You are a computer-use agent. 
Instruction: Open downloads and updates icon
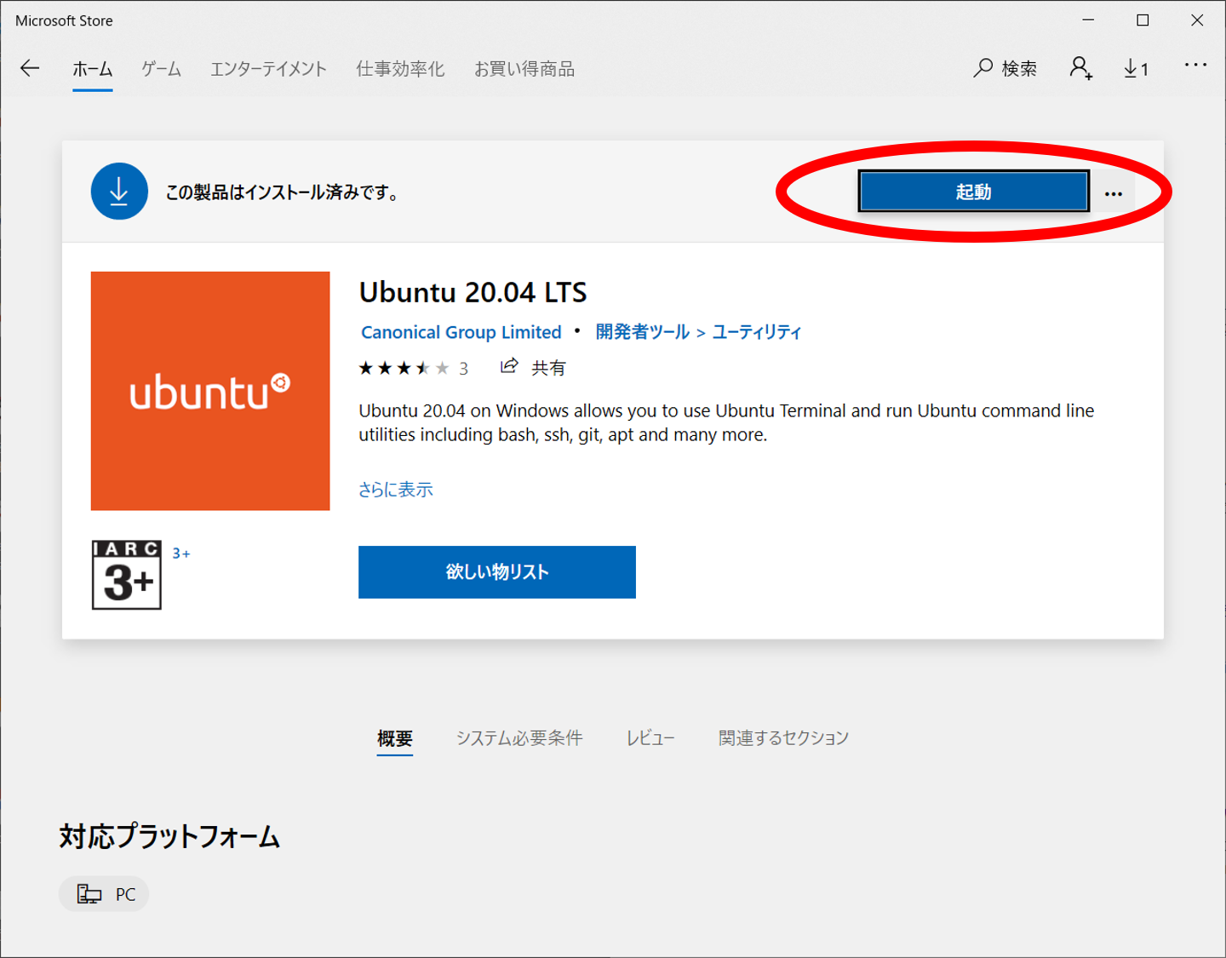1136,68
